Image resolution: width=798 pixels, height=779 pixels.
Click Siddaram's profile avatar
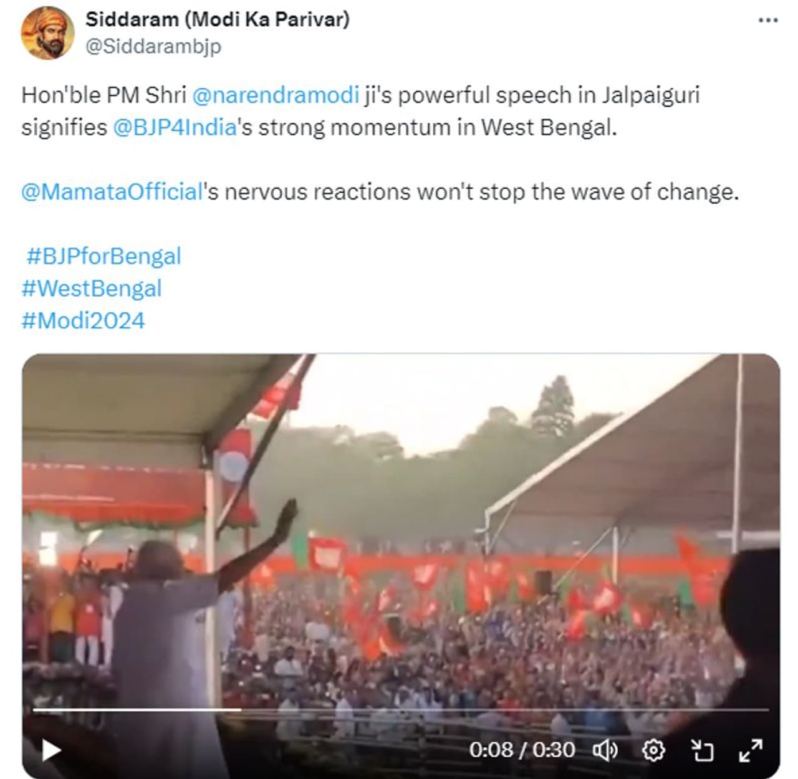tap(48, 33)
